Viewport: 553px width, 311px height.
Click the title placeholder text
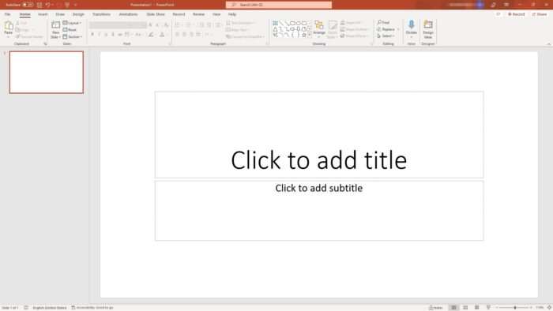tap(319, 160)
